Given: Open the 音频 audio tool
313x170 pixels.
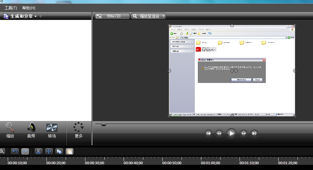Looking at the screenshot, I should [31, 130].
